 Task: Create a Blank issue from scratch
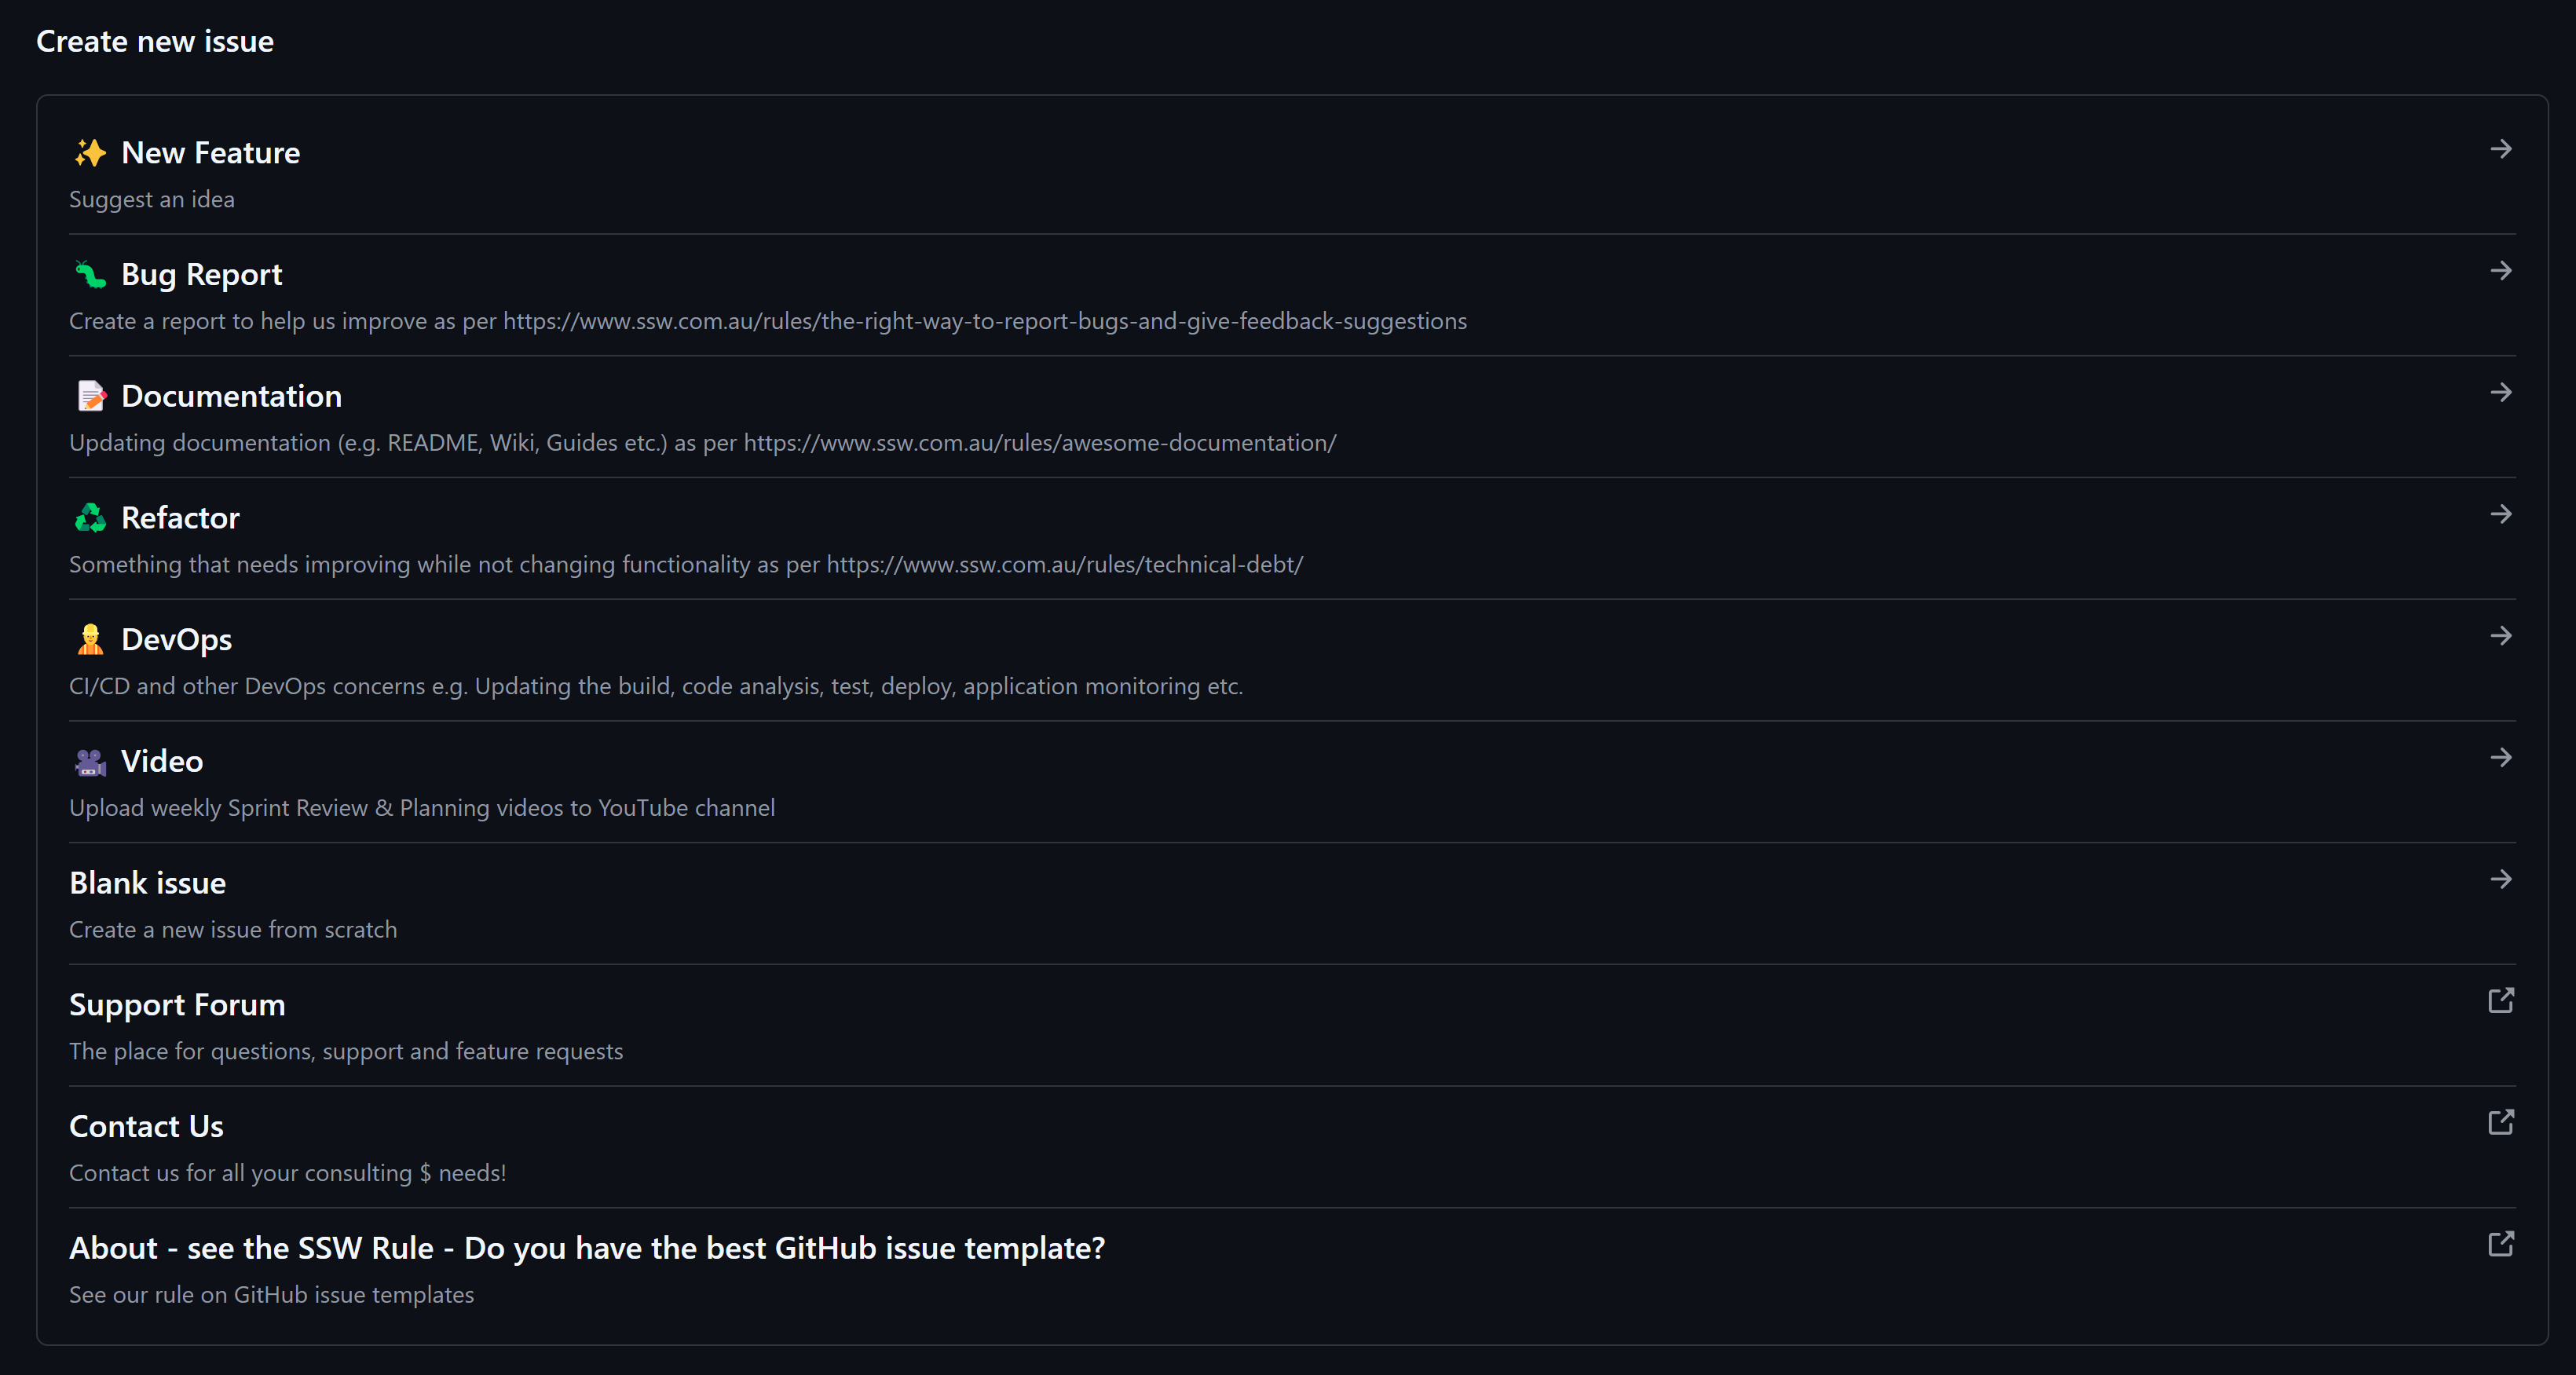[147, 883]
